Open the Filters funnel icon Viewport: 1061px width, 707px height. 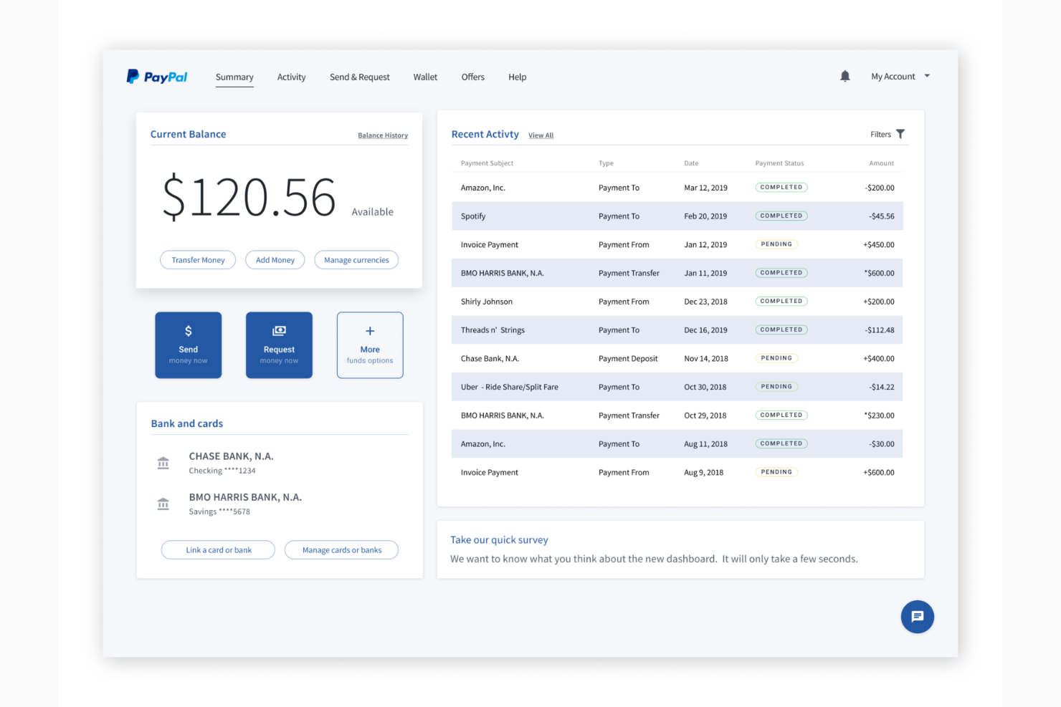(x=900, y=134)
